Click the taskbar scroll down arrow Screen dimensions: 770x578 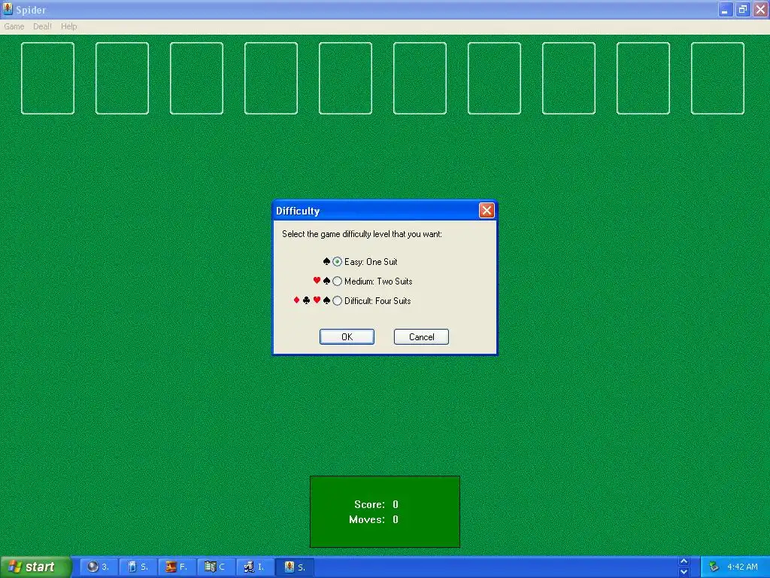click(684, 572)
